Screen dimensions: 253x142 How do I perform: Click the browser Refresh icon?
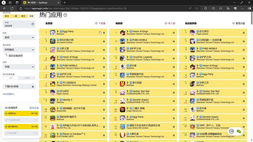click(x=12, y=8)
